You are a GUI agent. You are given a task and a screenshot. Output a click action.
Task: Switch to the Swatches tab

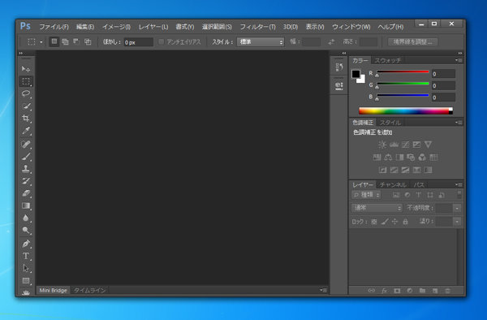(x=388, y=61)
